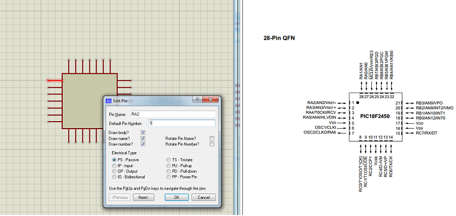The image size is (456, 216).
Task: Toggle the Draw number checkbox
Action: coord(143,144)
